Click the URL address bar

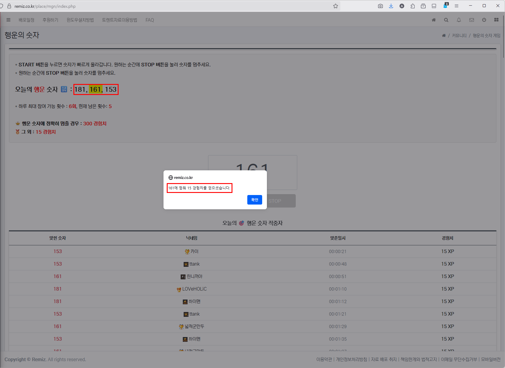(172, 6)
